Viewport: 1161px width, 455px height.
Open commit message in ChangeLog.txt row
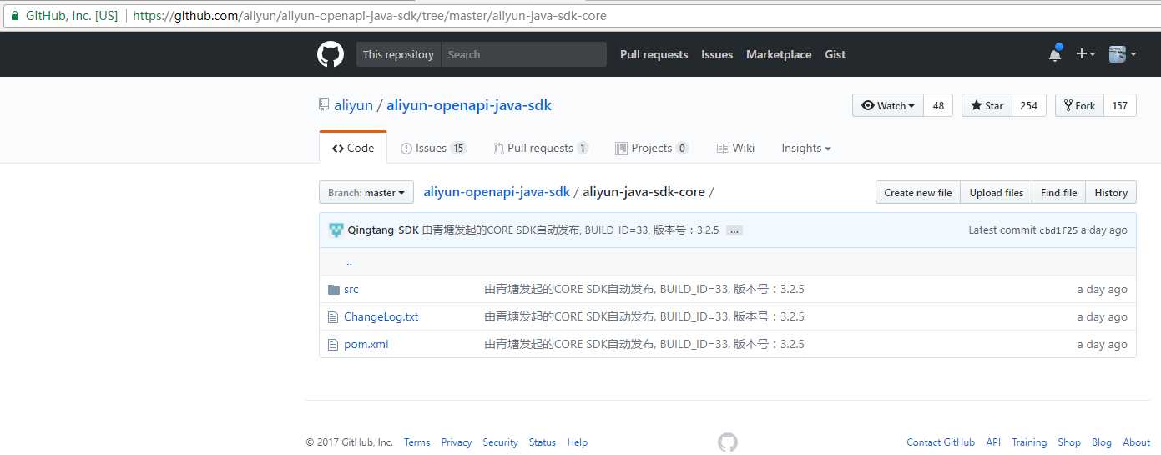[x=644, y=317]
